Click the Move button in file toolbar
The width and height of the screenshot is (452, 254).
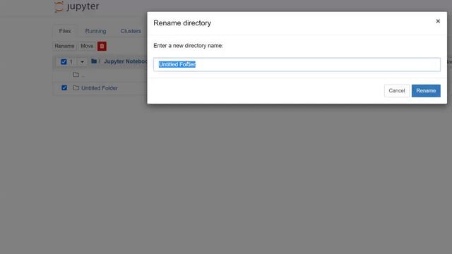click(x=87, y=46)
